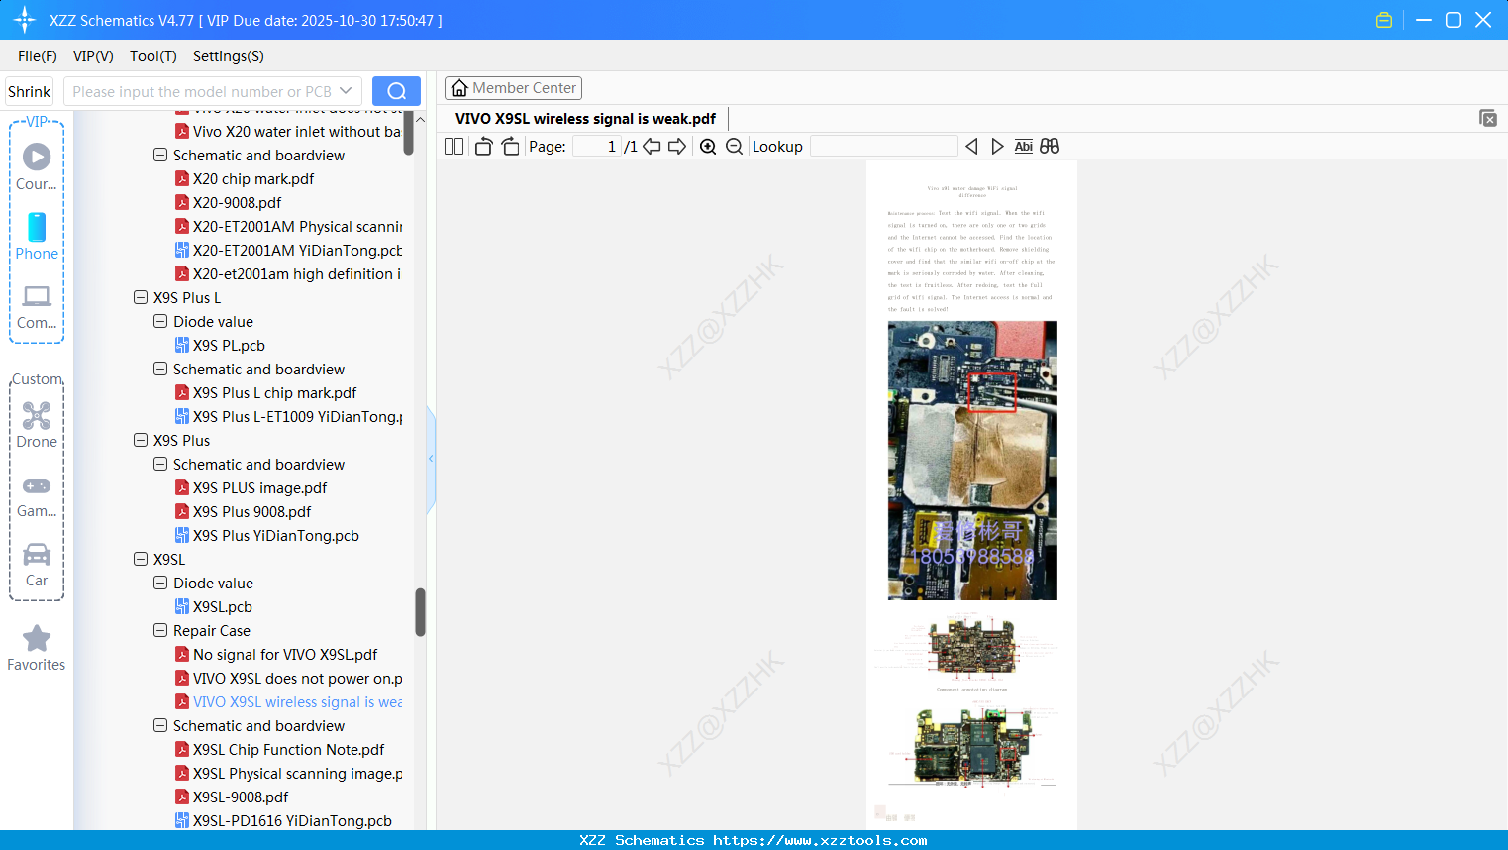Open X20-9008.pdf

pos(237,203)
